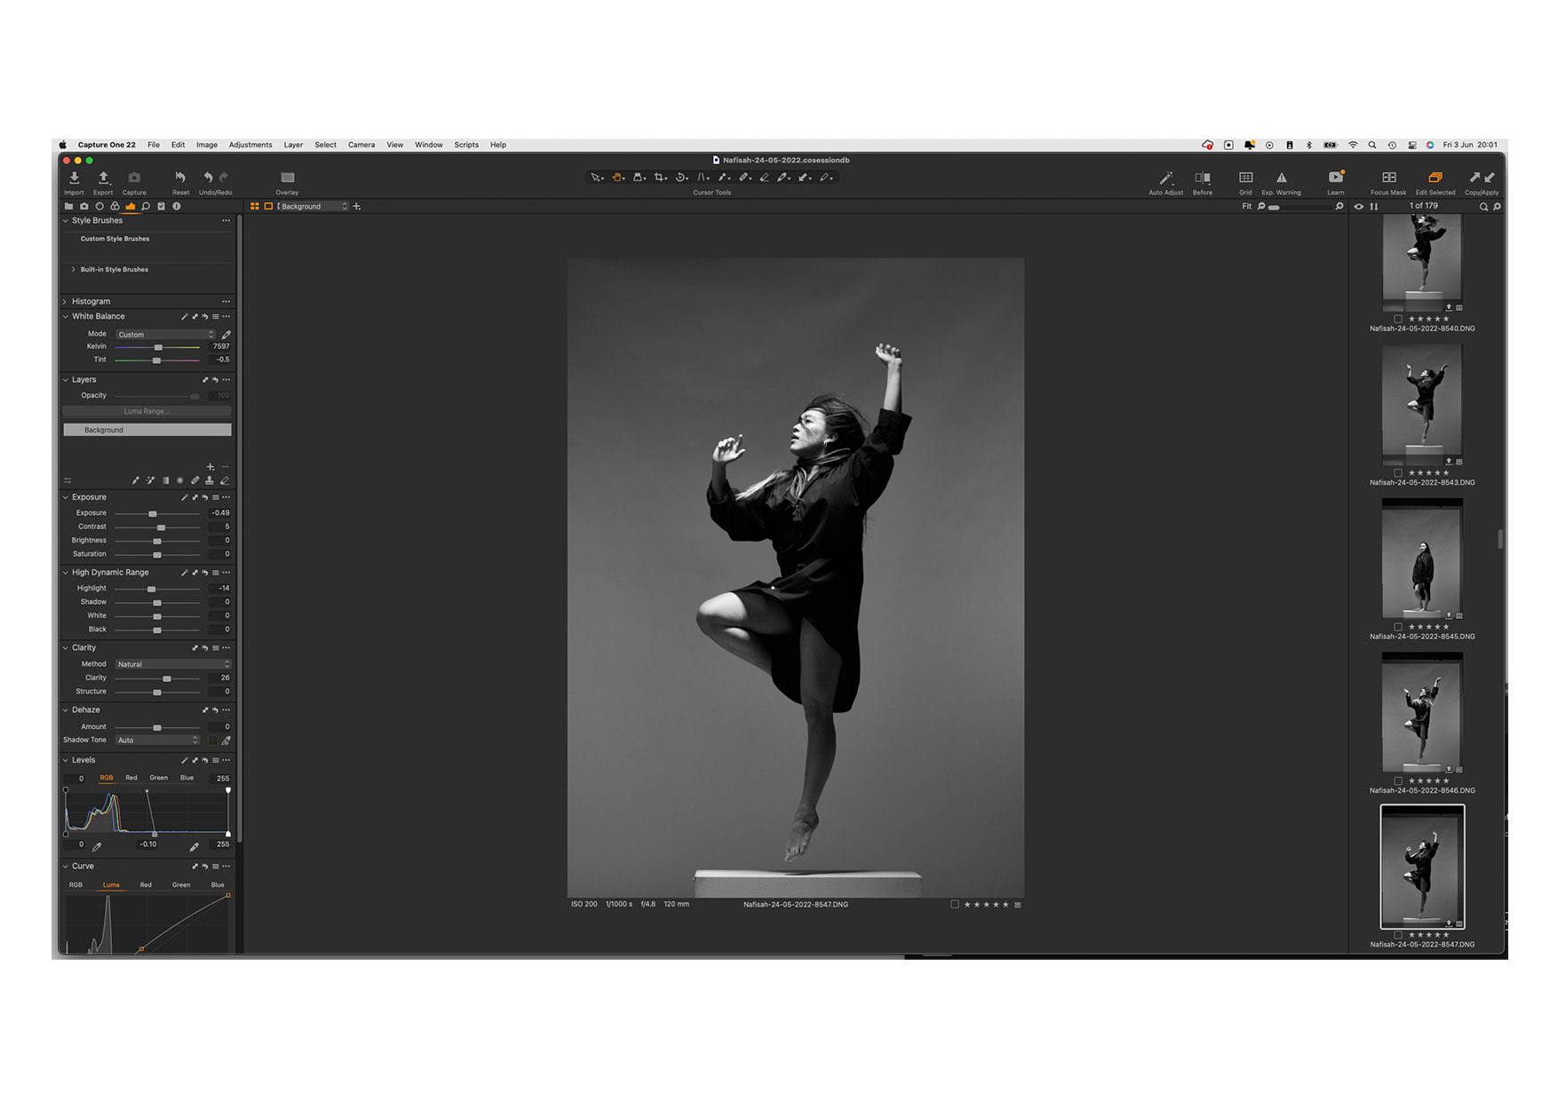Select the Erase Mask tool in Layers
The image size is (1558, 1101).
click(225, 480)
